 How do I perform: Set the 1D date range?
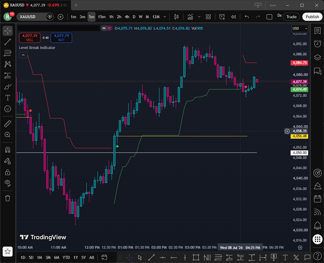tap(23, 257)
